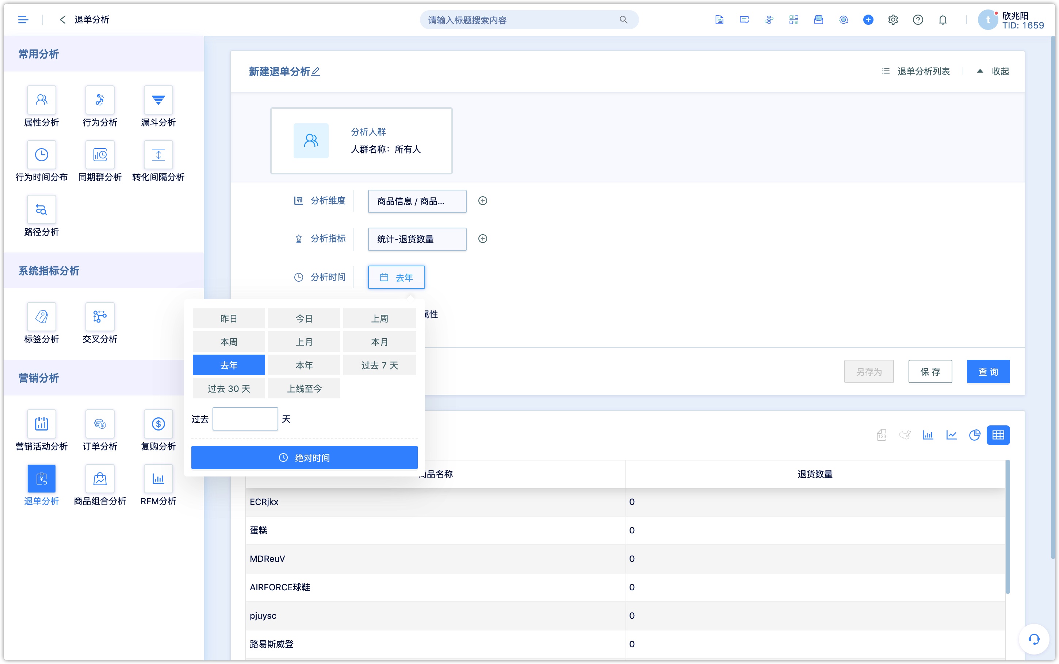Select 本月 time range
Screen dimensions: 1059x664
pos(379,341)
